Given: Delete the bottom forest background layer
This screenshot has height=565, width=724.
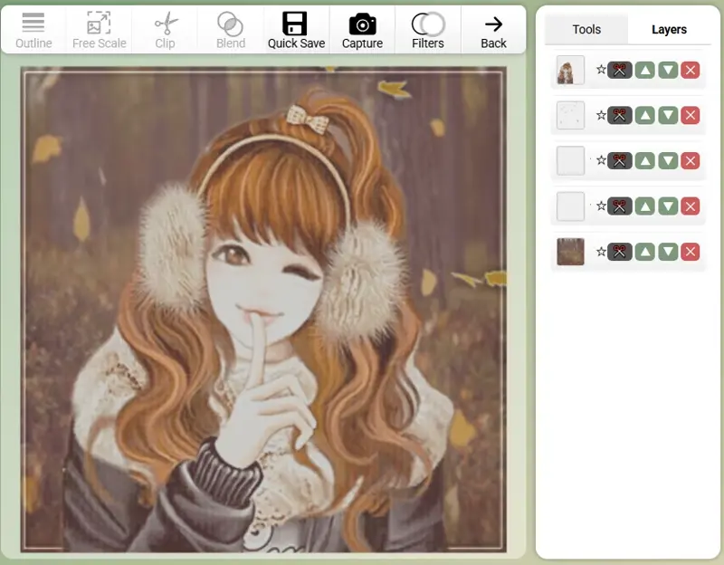Looking at the screenshot, I should click(x=690, y=252).
